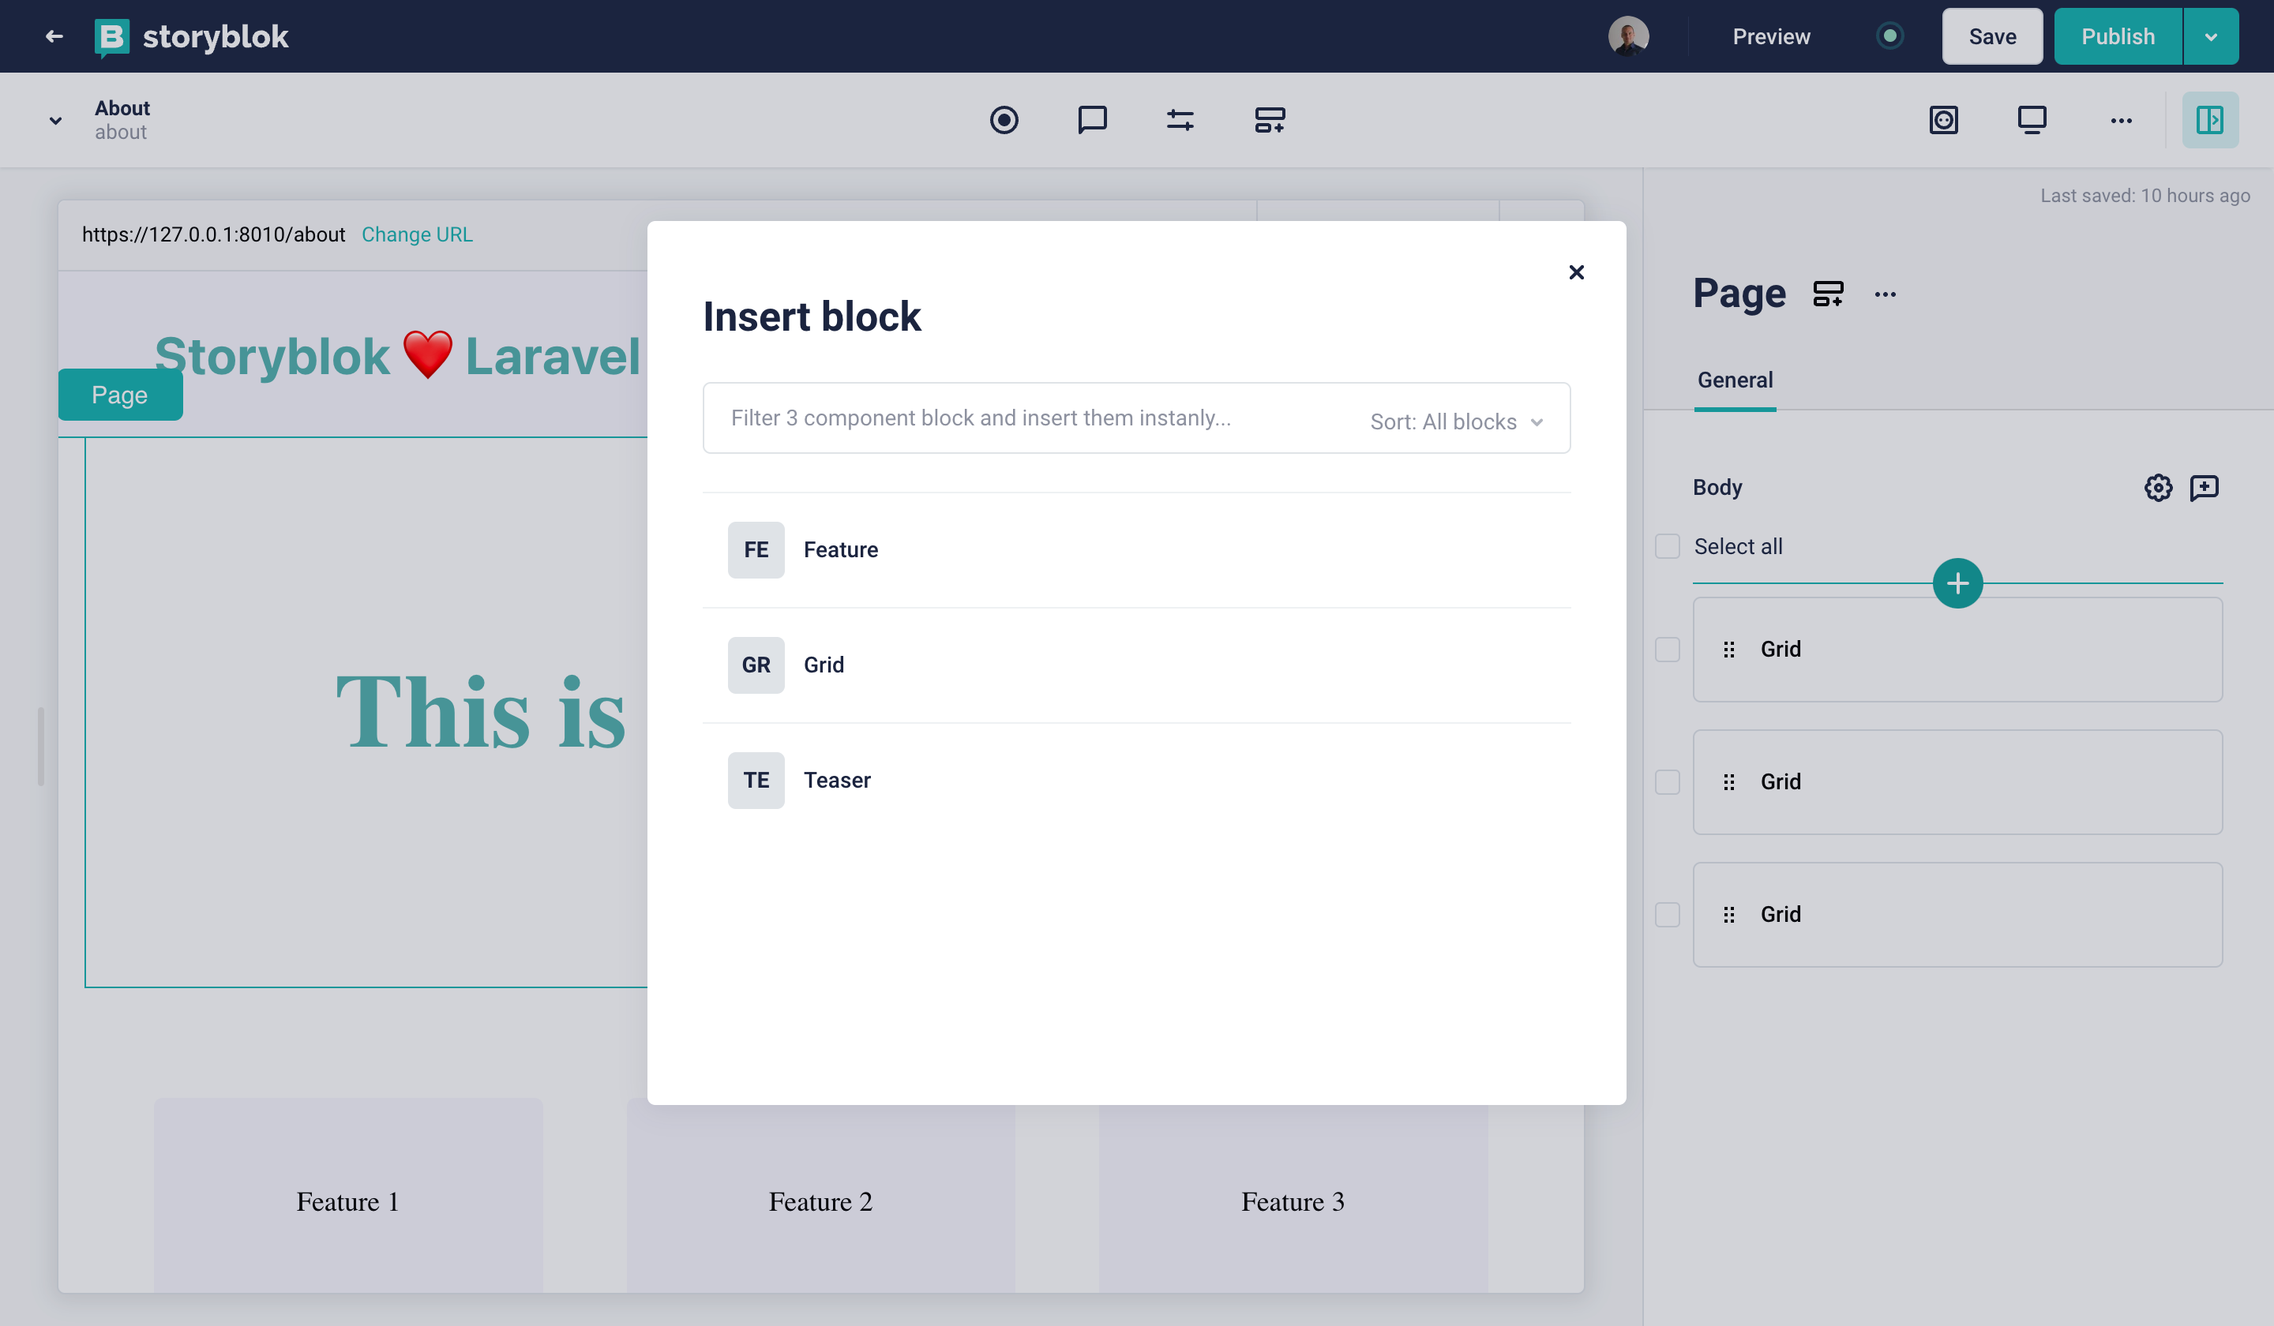Image resolution: width=2274 pixels, height=1326 pixels.
Task: Click the FE block icon
Action: pos(756,549)
